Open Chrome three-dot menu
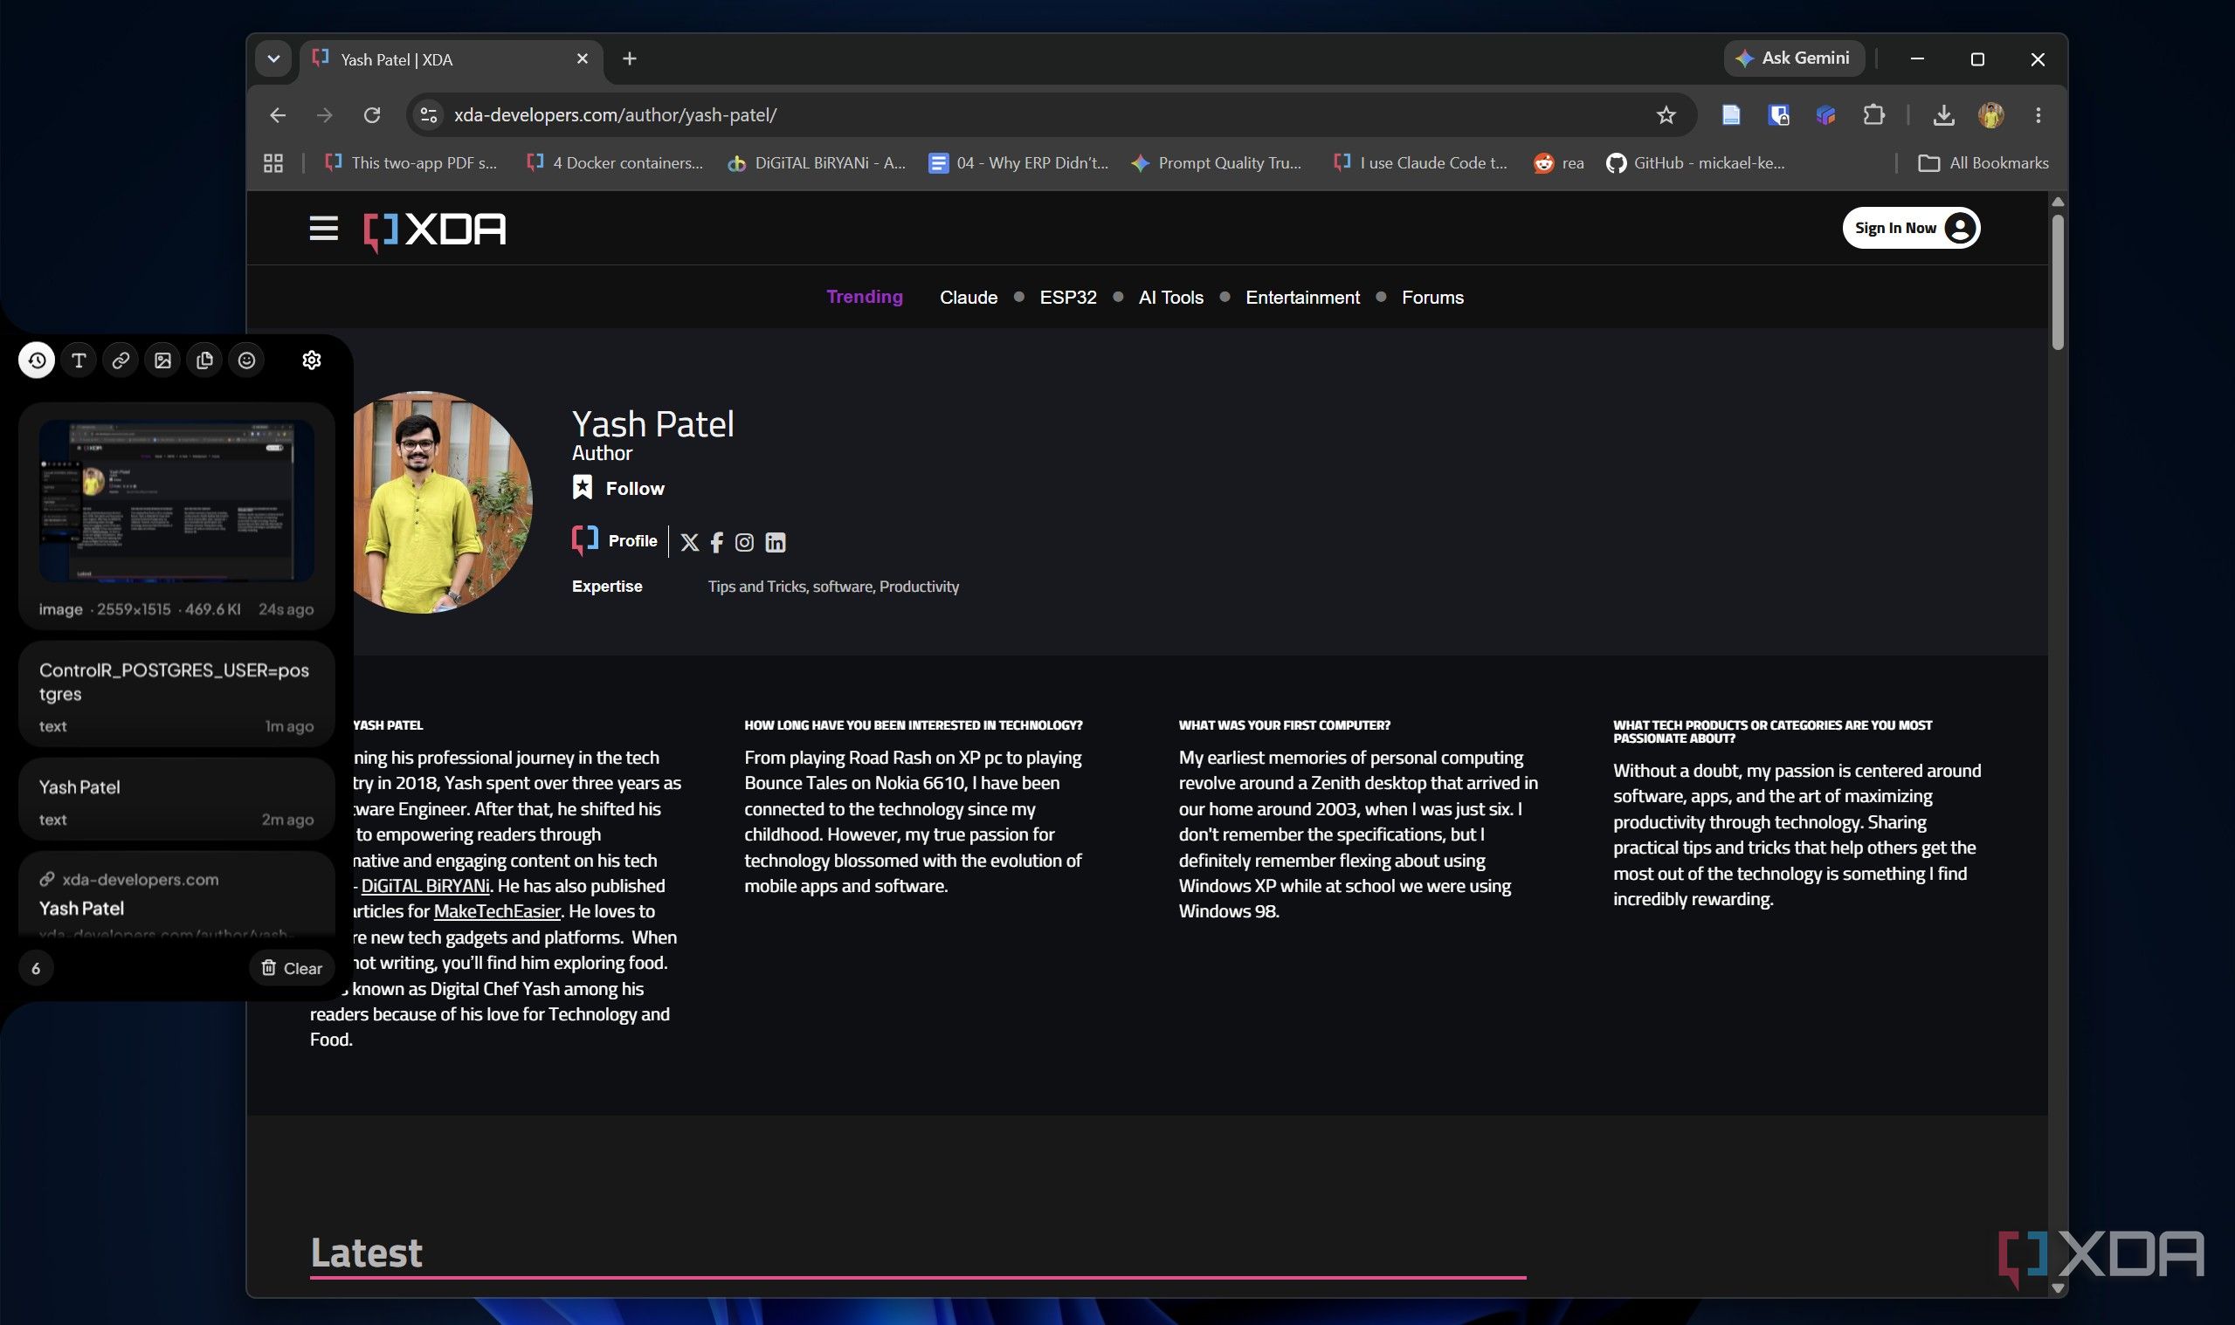Screen dimensions: 2235x1325 (2038, 115)
